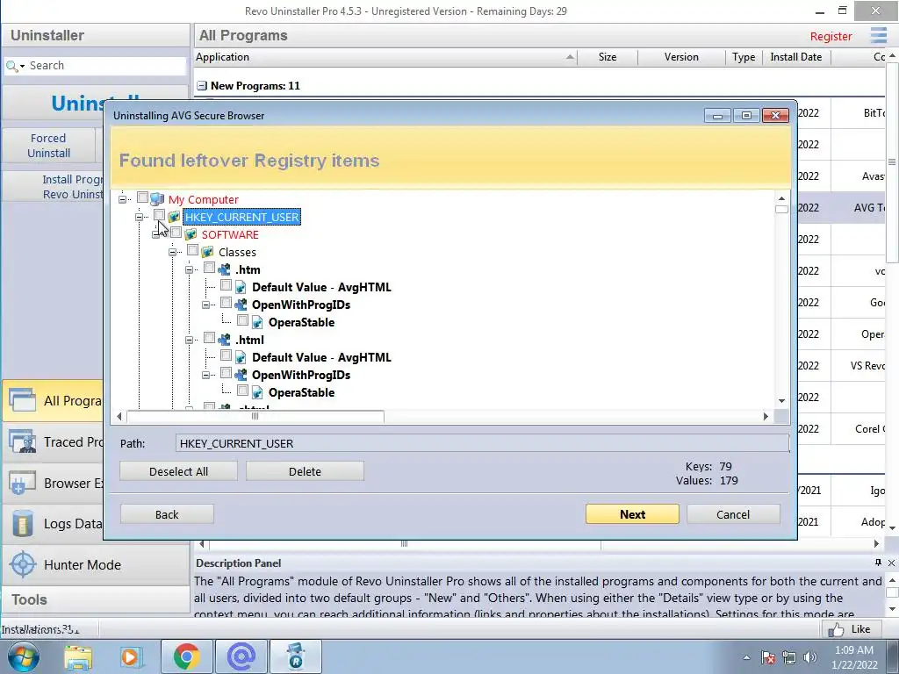Click OpenWithProgIDs key icon under .htm

[x=241, y=305]
